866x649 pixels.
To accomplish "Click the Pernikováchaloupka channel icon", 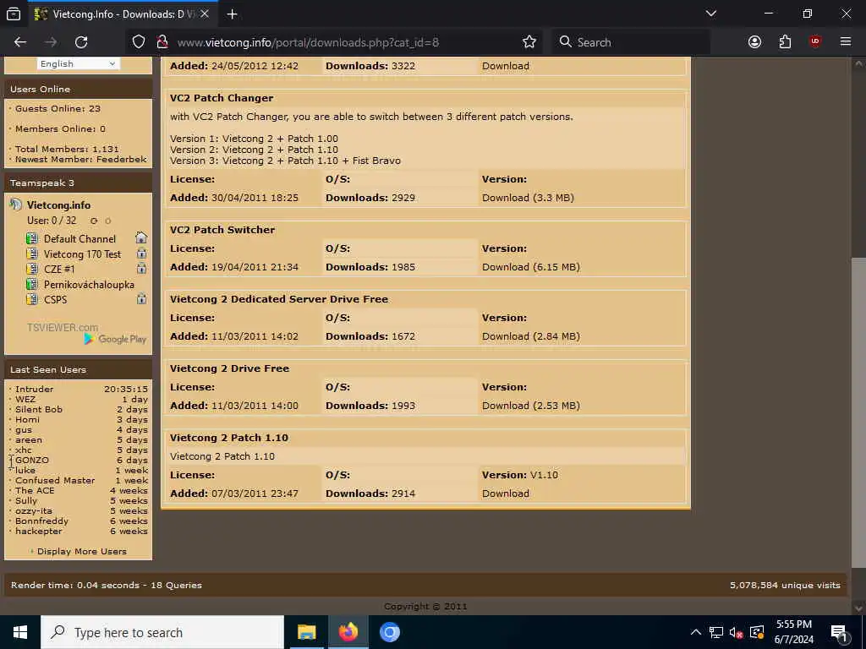I will coord(32,284).
